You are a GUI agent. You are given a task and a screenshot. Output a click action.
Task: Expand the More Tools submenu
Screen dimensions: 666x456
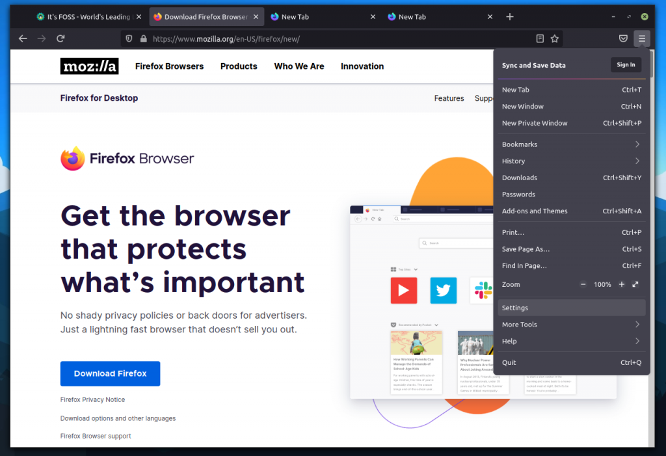coord(572,325)
